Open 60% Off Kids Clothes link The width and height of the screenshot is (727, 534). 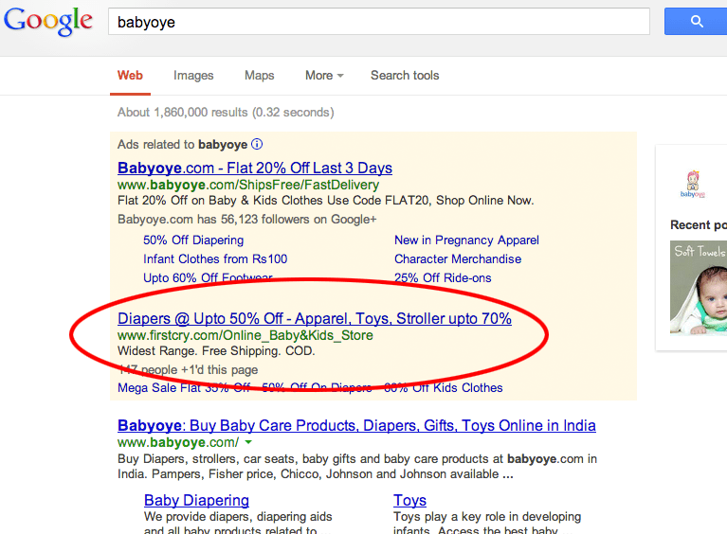point(444,387)
